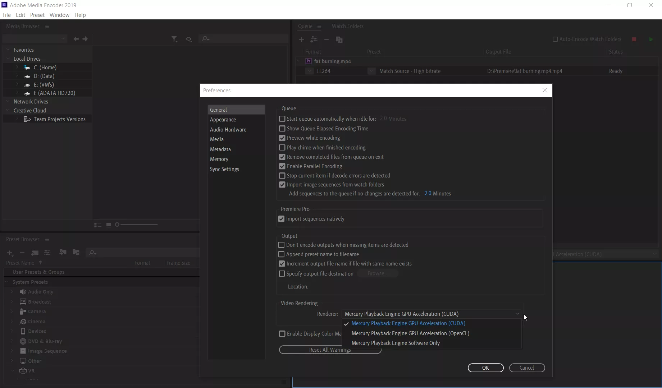Screen dimensions: 662x388
Task: Open the File menu
Action: [6, 15]
